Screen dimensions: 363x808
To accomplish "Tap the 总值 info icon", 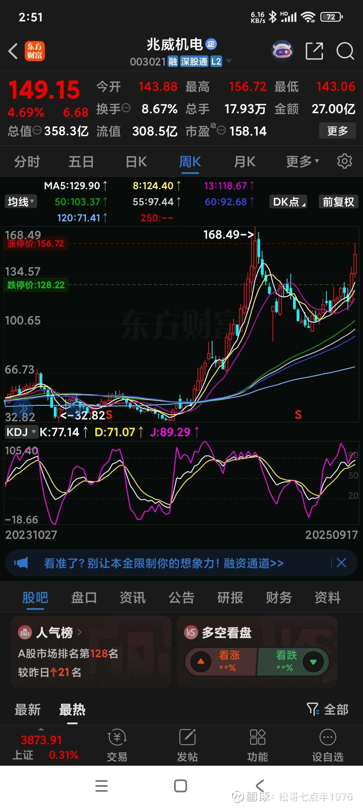I will pos(37,130).
